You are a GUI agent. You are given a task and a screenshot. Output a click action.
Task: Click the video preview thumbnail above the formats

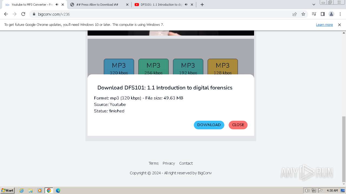coord(171,33)
